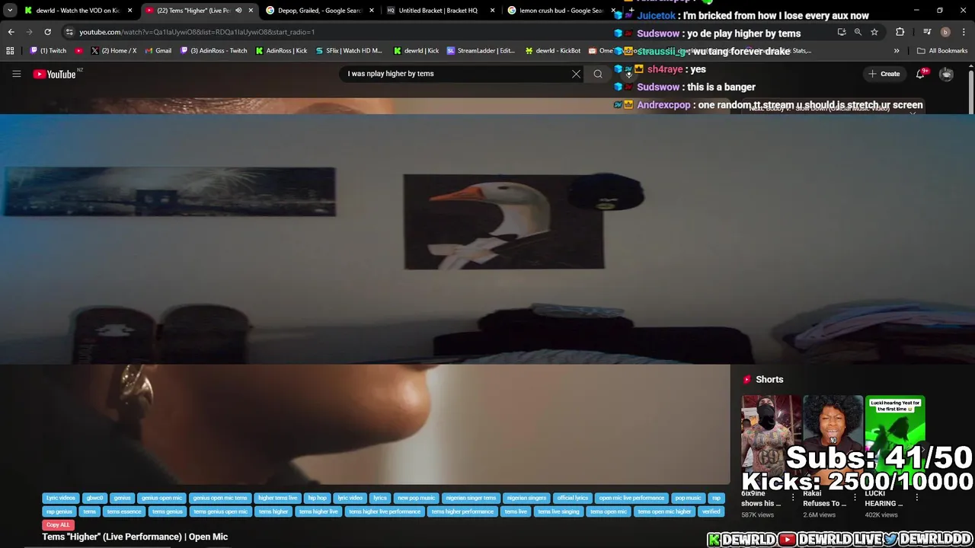Screen dimensions: 975x548
Task: Close the Tems "Higher" tab
Action: [x=251, y=11]
